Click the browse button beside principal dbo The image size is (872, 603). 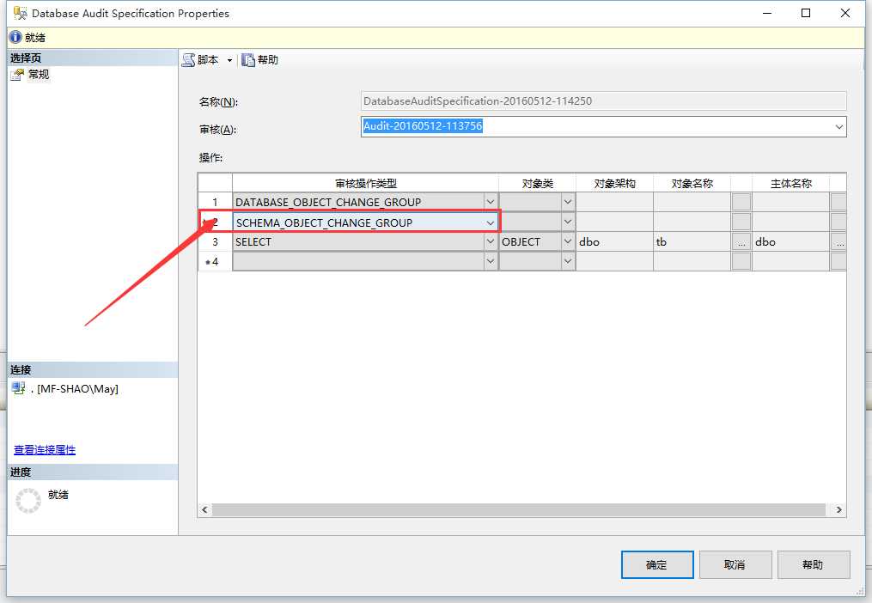point(838,242)
